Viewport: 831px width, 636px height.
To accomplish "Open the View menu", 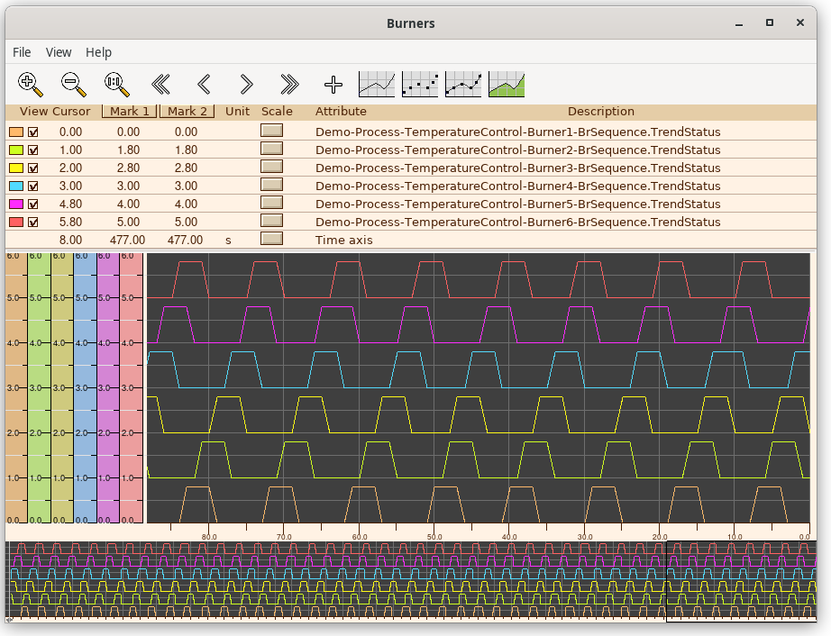I will click(x=59, y=52).
